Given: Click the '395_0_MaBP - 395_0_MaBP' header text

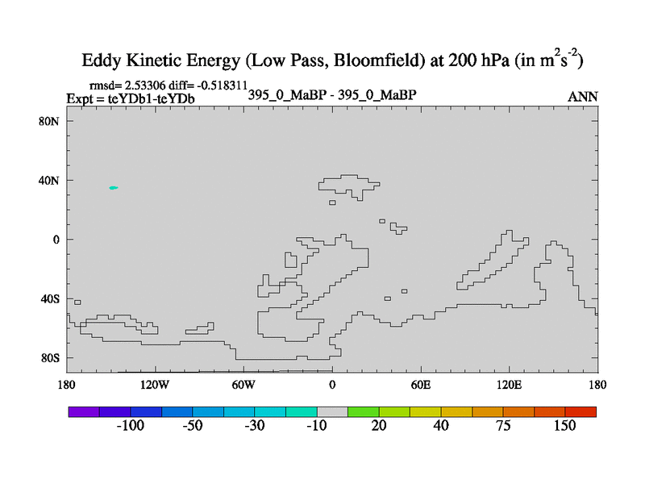Looking at the screenshot, I should tap(332, 95).
